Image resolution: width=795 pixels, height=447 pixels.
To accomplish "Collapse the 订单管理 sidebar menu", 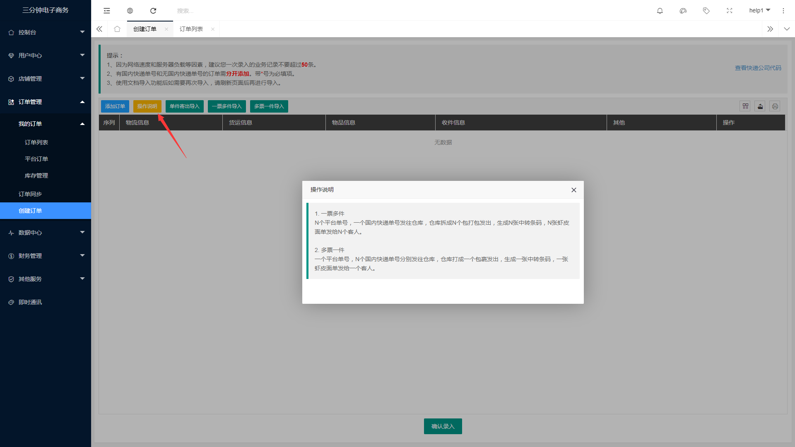I will 46,102.
